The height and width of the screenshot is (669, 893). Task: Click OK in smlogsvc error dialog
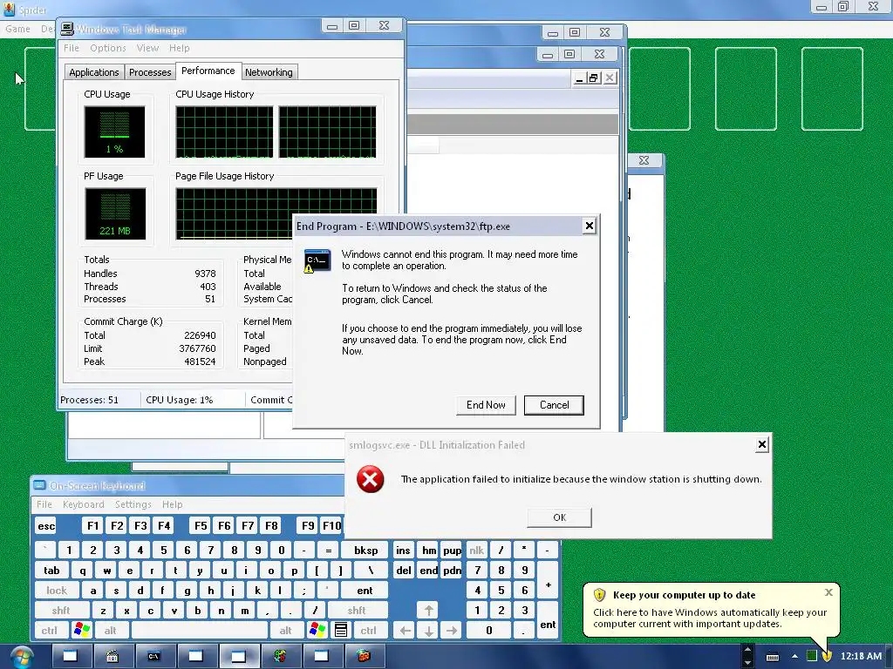click(x=559, y=517)
